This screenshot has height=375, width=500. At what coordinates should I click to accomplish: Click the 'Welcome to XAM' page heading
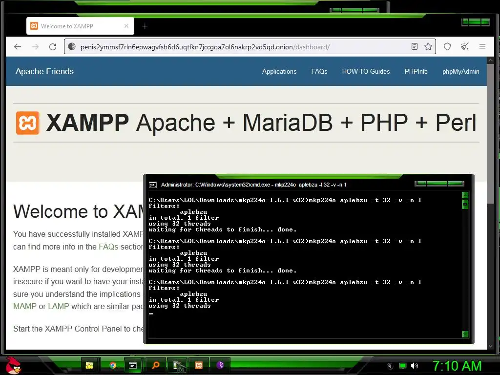[79, 211]
